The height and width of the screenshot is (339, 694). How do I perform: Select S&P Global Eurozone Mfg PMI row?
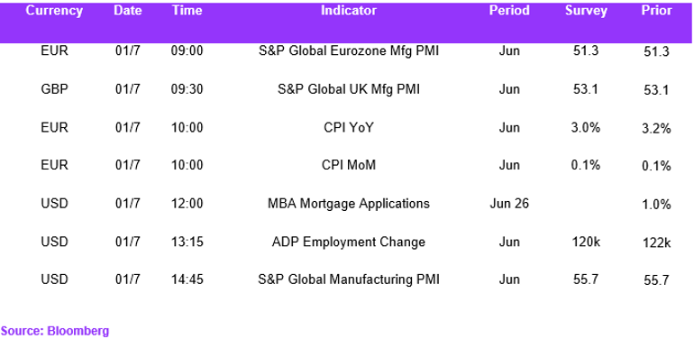coord(349,51)
